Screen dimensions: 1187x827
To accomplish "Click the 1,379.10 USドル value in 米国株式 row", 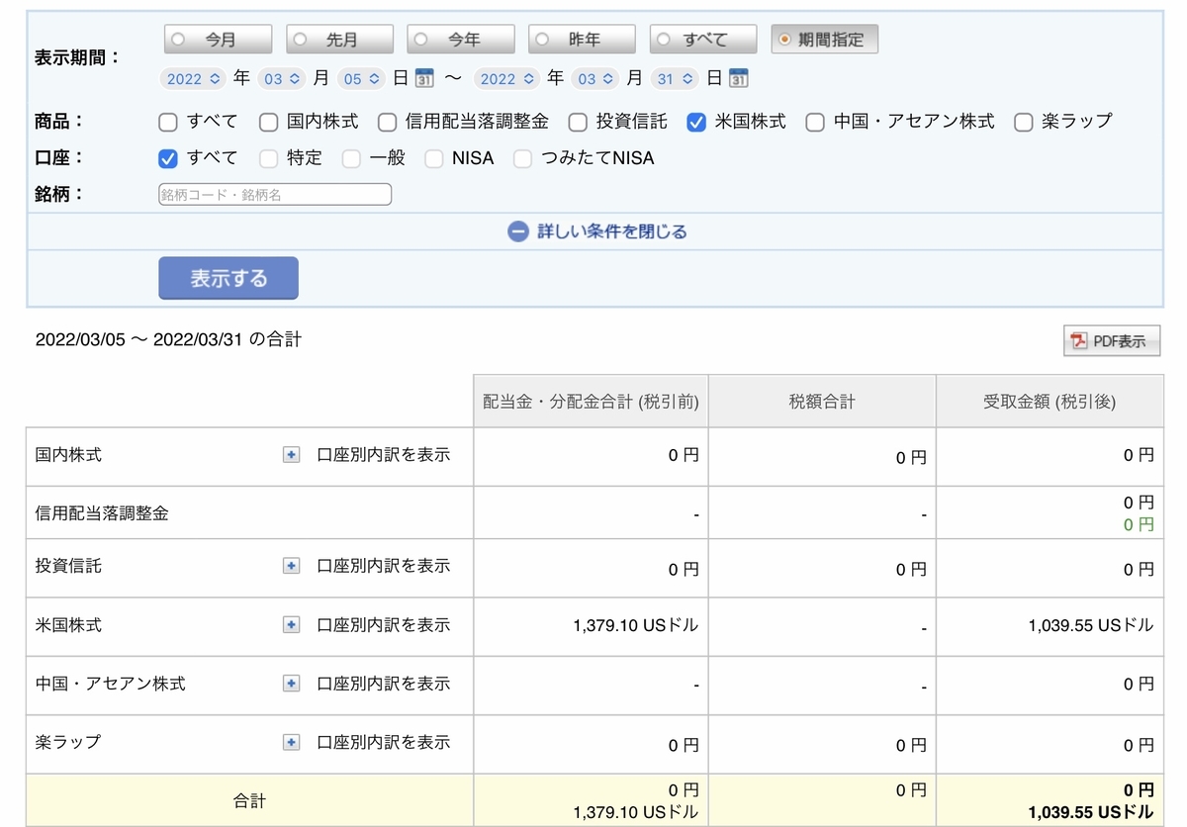I will [636, 625].
